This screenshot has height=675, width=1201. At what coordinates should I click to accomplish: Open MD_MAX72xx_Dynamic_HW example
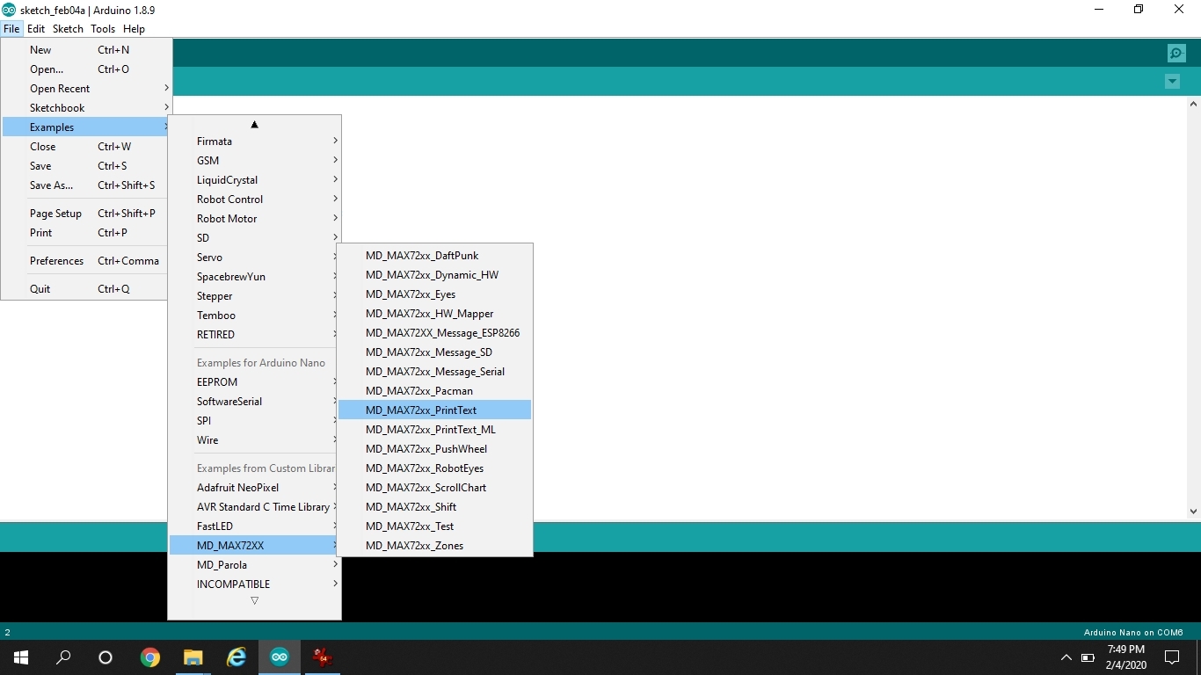point(435,275)
